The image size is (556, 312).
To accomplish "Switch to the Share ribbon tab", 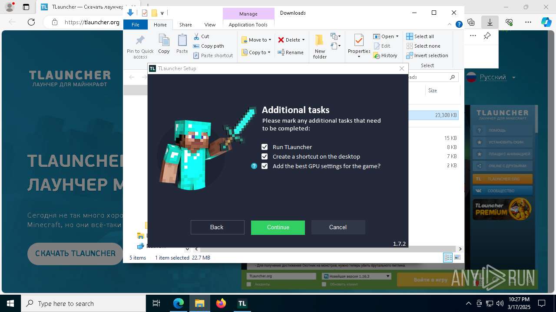I will pos(185,25).
